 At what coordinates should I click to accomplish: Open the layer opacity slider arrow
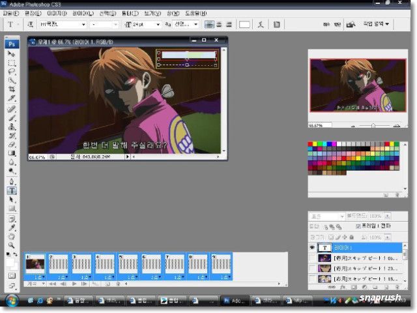pos(388,216)
